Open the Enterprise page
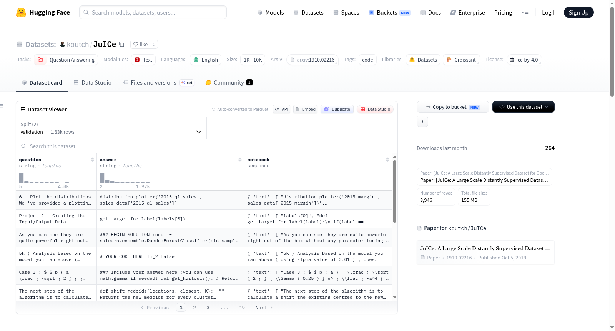Screen dimensions: 615x331 point(467,12)
